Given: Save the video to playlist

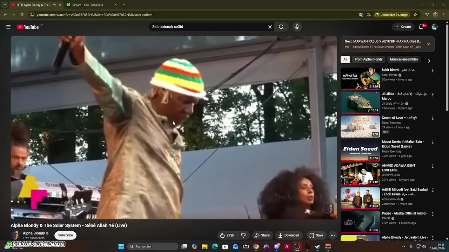Looking at the screenshot, I should click(x=316, y=235).
